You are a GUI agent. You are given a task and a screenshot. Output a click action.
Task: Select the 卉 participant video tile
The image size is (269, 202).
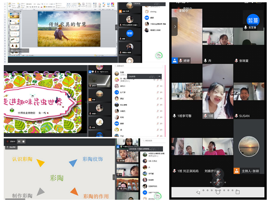218,36
